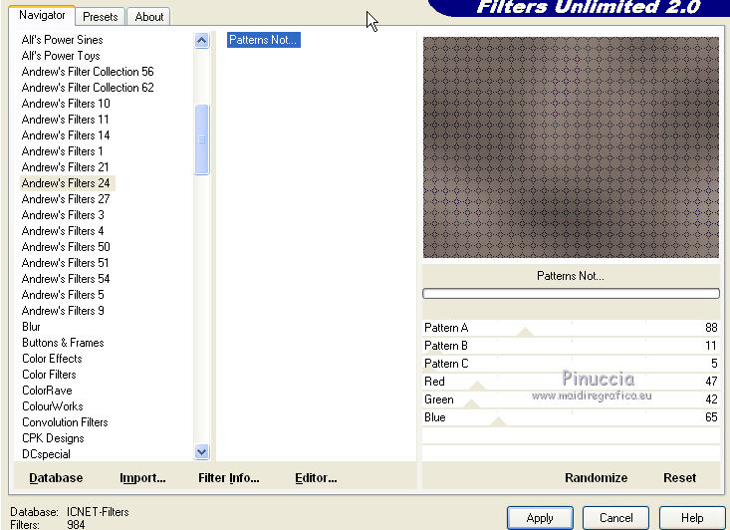This screenshot has width=730, height=530.
Task: Select Andrew's Filters 54
Action: pyautogui.click(x=66, y=279)
